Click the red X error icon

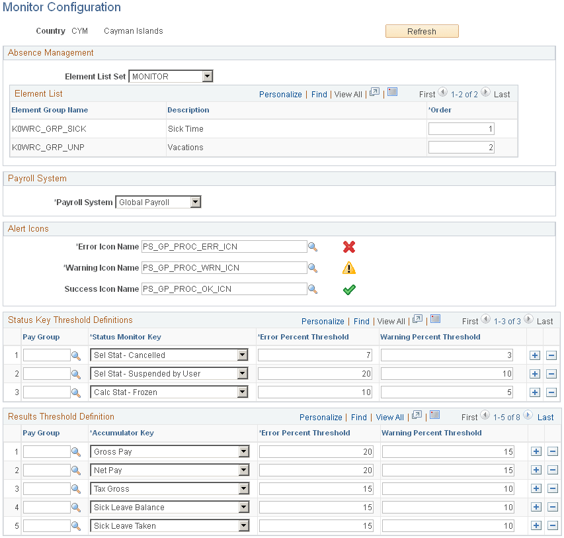click(349, 246)
